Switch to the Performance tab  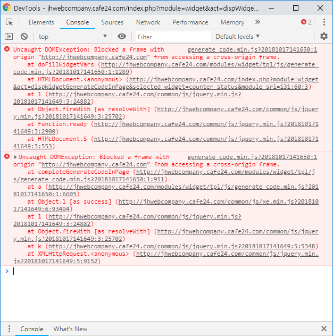pos(190,22)
